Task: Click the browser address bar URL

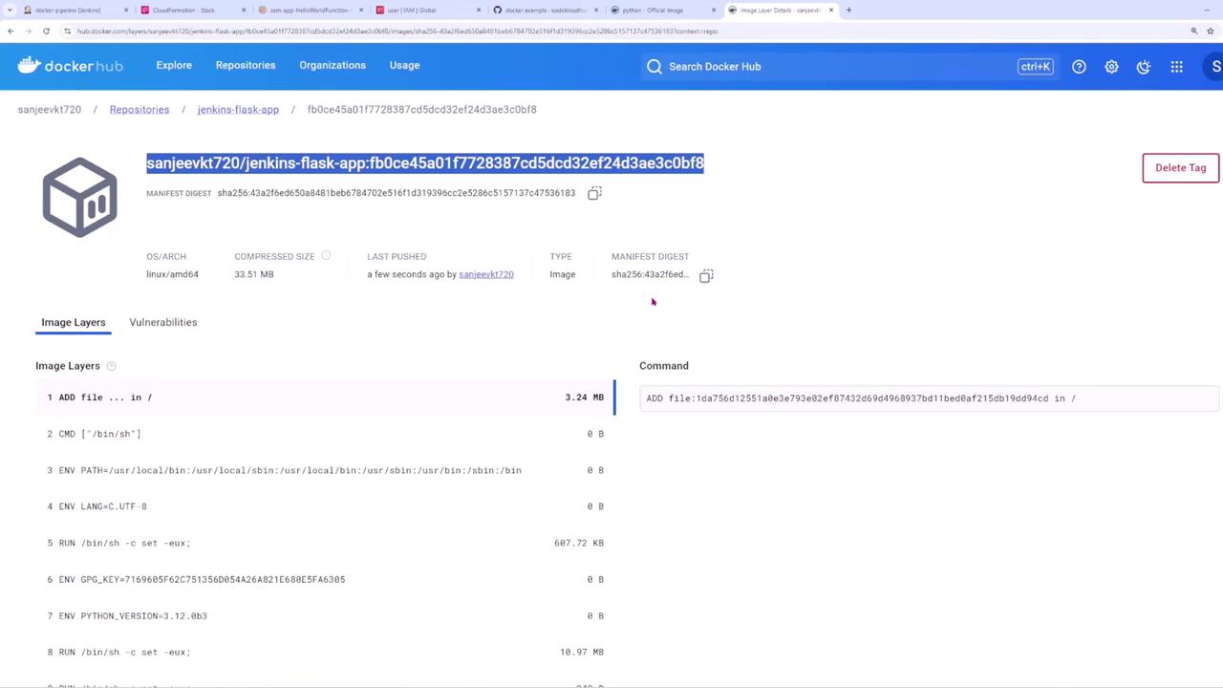Action: [x=397, y=31]
